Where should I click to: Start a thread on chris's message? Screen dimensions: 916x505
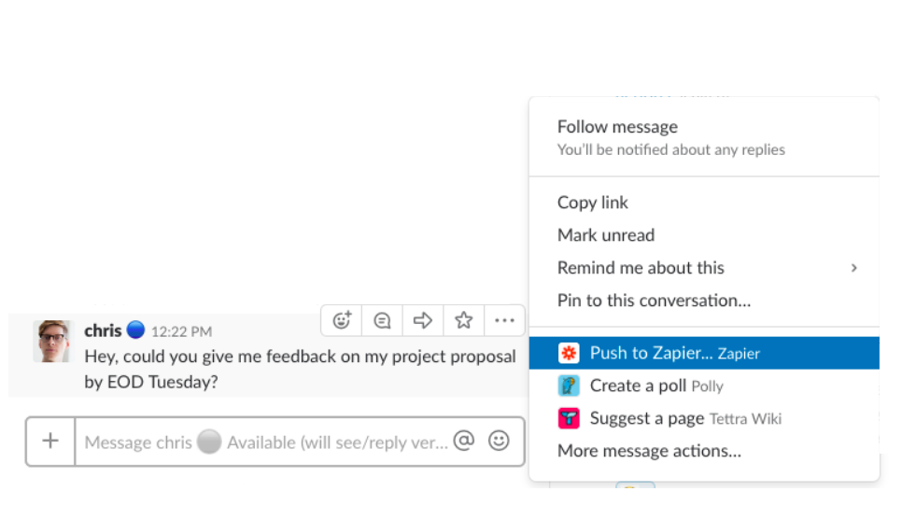382,320
